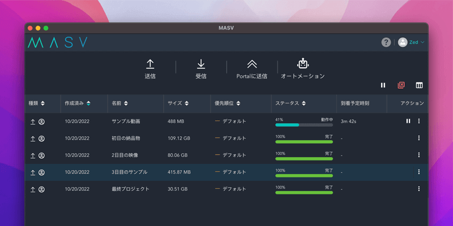Click the MASV logo

58,42
